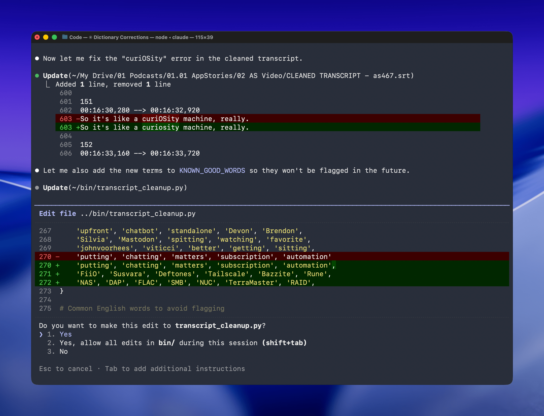This screenshot has width=544, height=416.
Task: Click the node breadcrumb in the title bar
Action: point(160,37)
